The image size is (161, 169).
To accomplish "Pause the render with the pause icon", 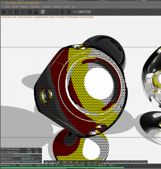I will (16, 12).
